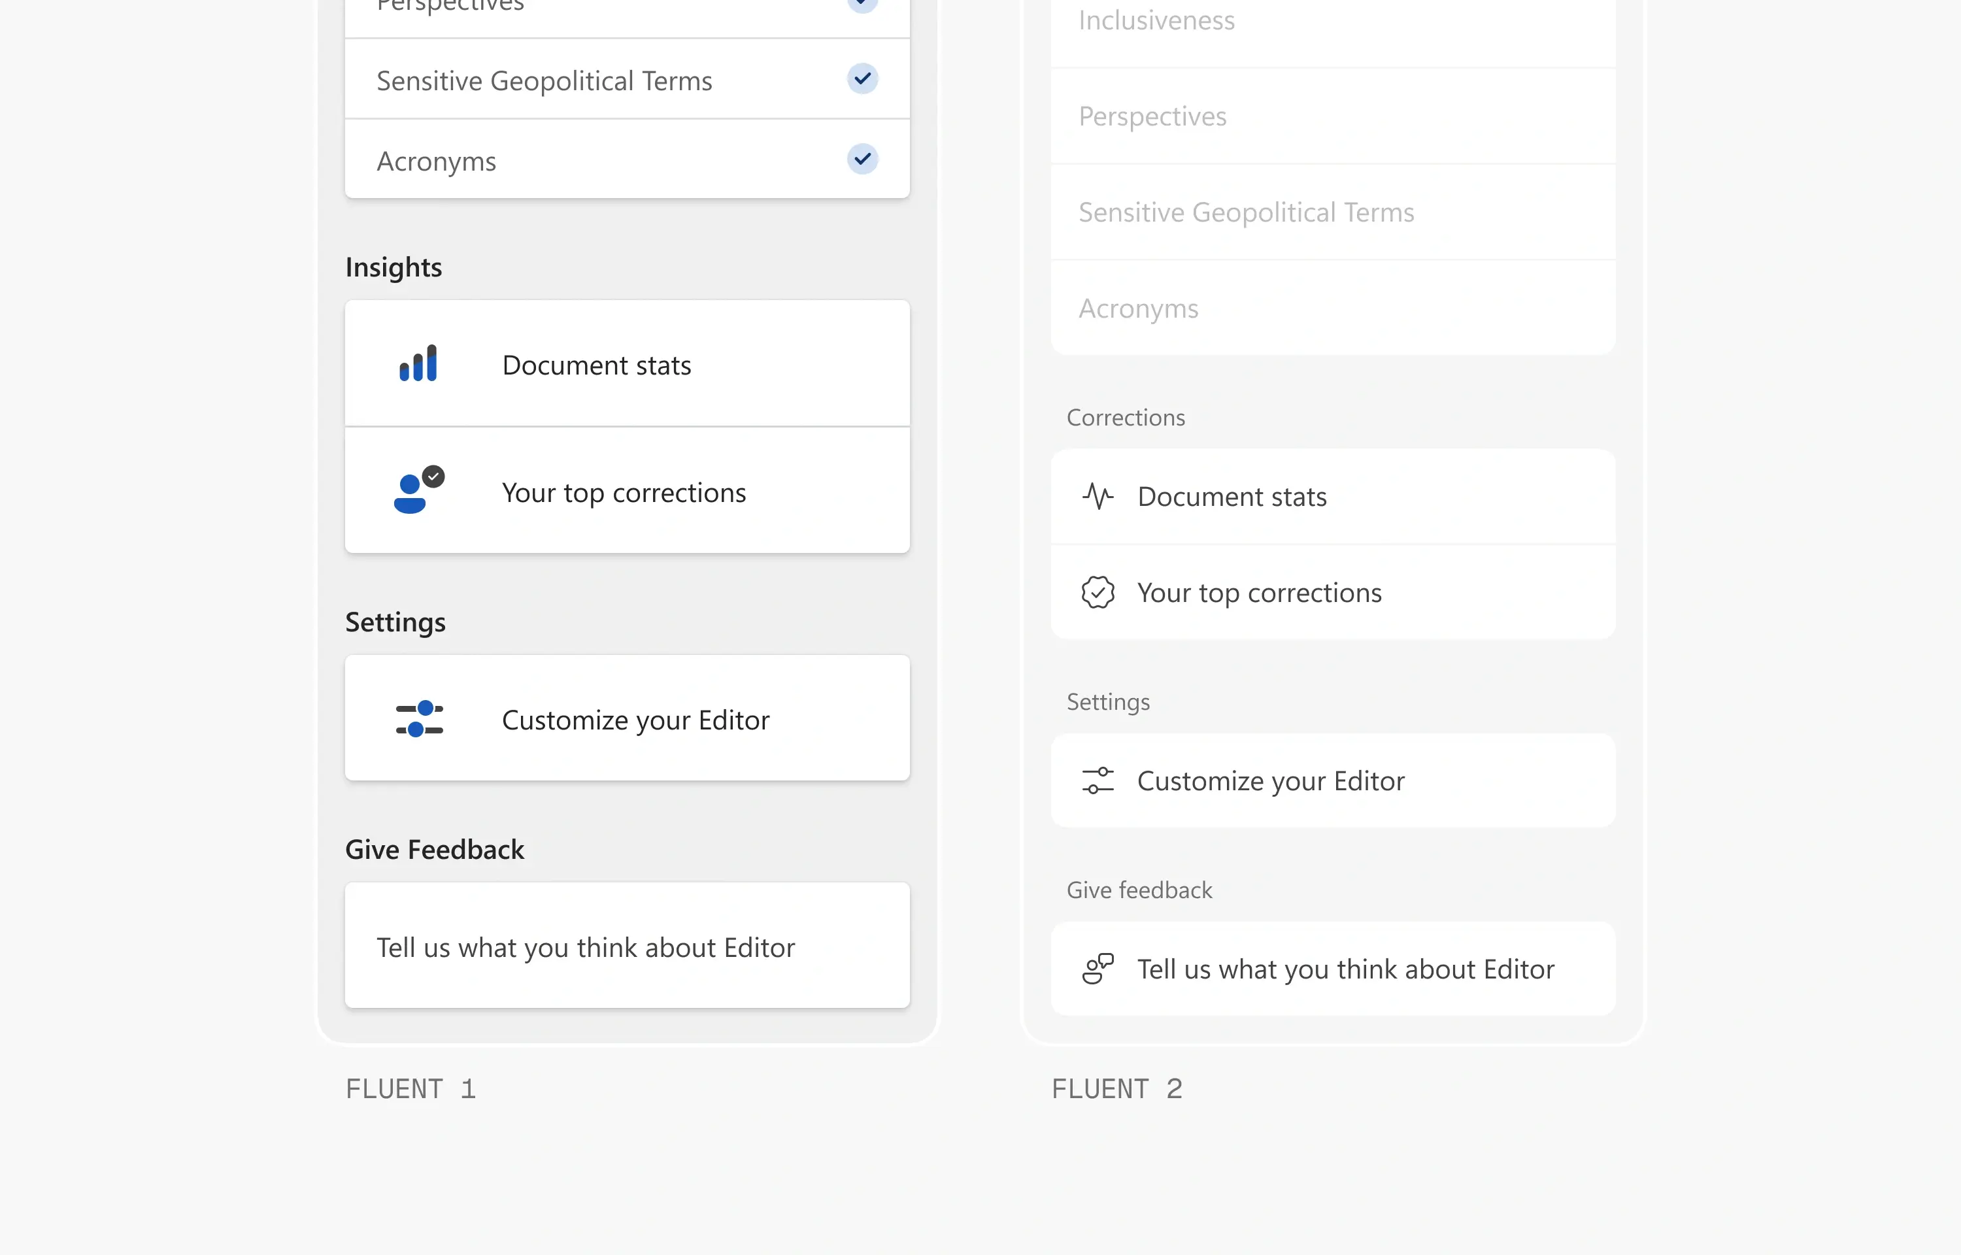Screen dimensions: 1961x1255
Task: Click the person feedback icon in Fluent 2
Action: [1098, 969]
